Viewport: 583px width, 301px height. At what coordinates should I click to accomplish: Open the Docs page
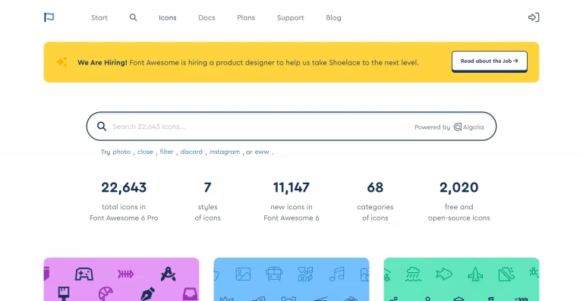(206, 17)
